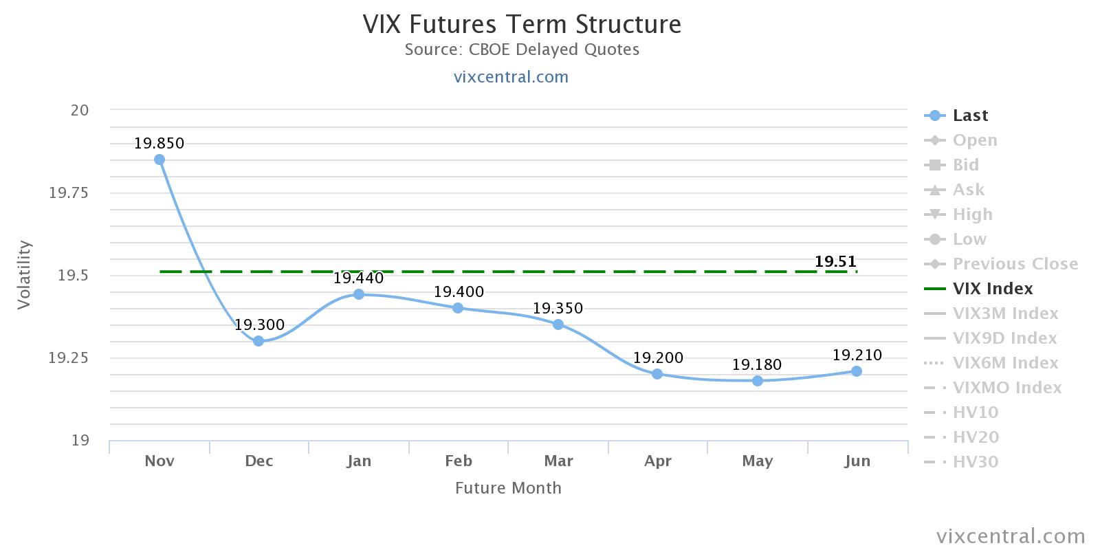
Task: Click the Low circle legend icon
Action: (935, 239)
